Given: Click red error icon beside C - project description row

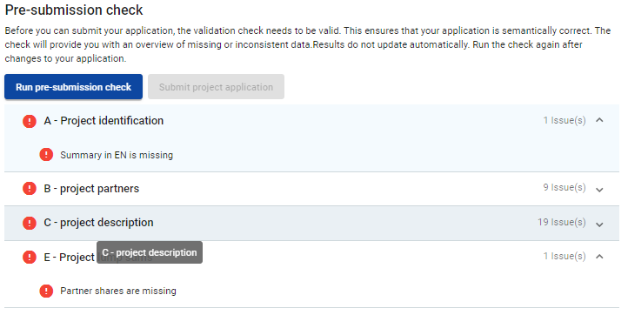Looking at the screenshot, I should point(30,223).
